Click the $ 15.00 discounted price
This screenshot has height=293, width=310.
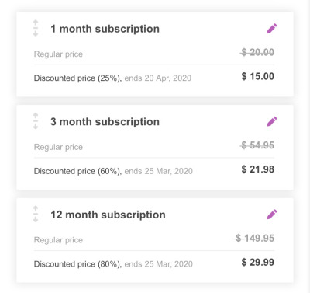tap(257, 76)
